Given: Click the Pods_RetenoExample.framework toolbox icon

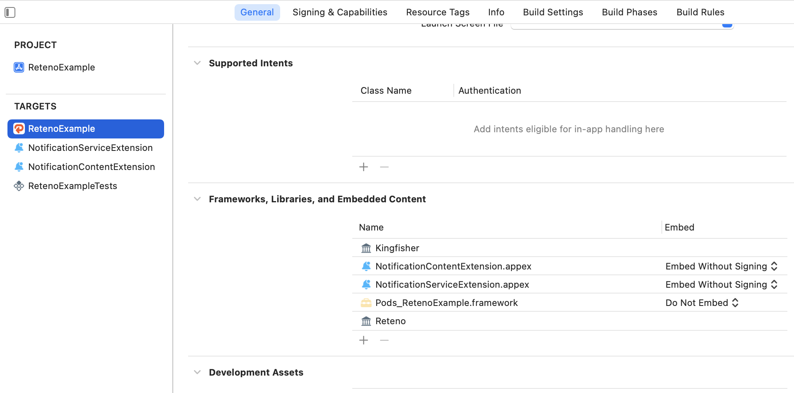Looking at the screenshot, I should tap(366, 303).
